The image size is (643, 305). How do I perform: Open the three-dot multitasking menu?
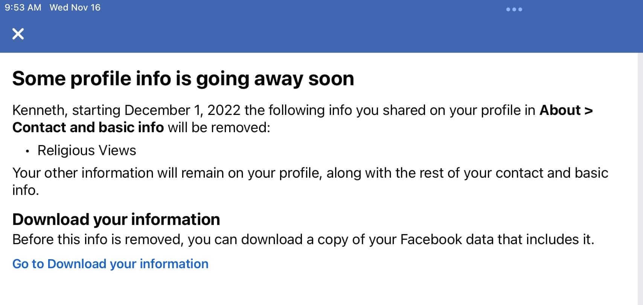click(x=514, y=9)
